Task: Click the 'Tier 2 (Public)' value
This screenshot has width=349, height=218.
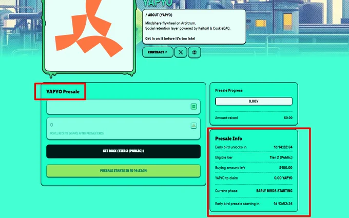Action: pyautogui.click(x=281, y=157)
